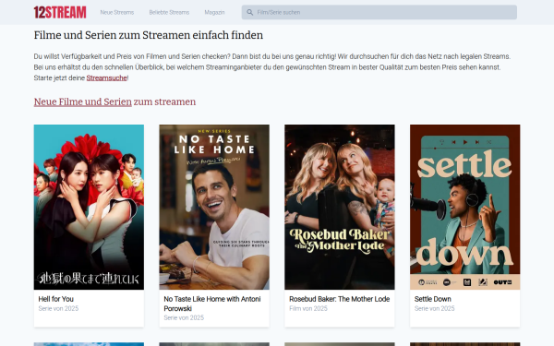Open the No Taste Like Home poster
This screenshot has height=346, width=554.
click(x=214, y=207)
